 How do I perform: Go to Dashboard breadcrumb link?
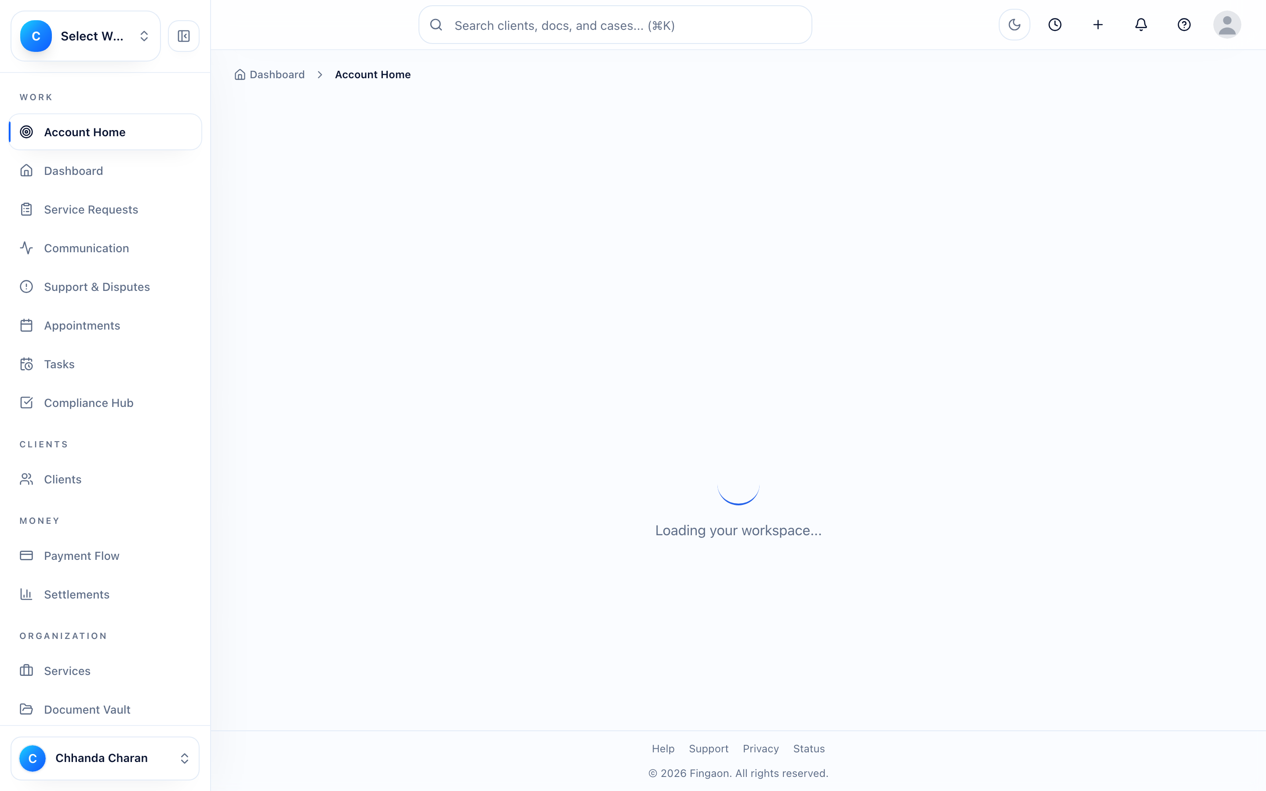click(x=269, y=74)
